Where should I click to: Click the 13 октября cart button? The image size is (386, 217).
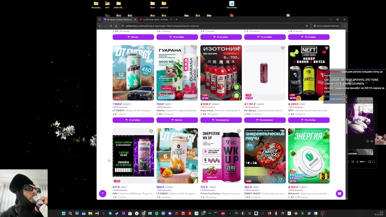point(265,37)
